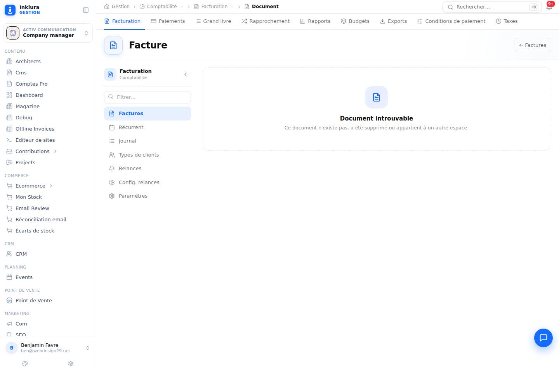Open Benjamin Favre account menu
Screen dimensions: 559x372
pos(48,348)
